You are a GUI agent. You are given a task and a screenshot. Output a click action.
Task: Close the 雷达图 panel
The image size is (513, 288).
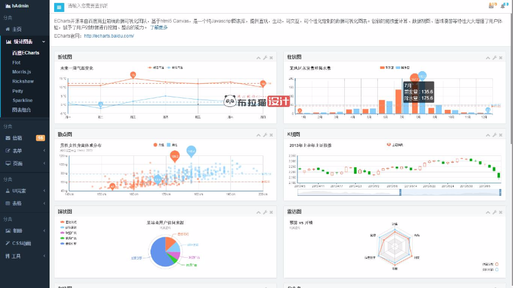[500, 212]
